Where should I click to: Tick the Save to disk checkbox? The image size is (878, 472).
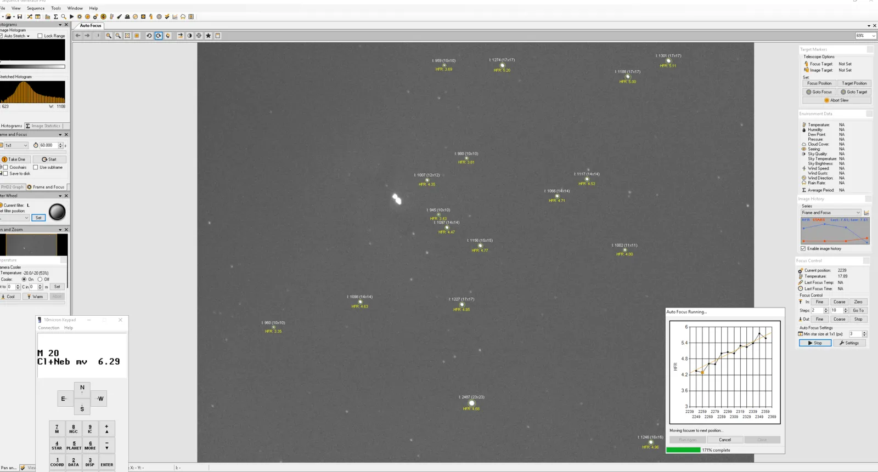point(5,173)
